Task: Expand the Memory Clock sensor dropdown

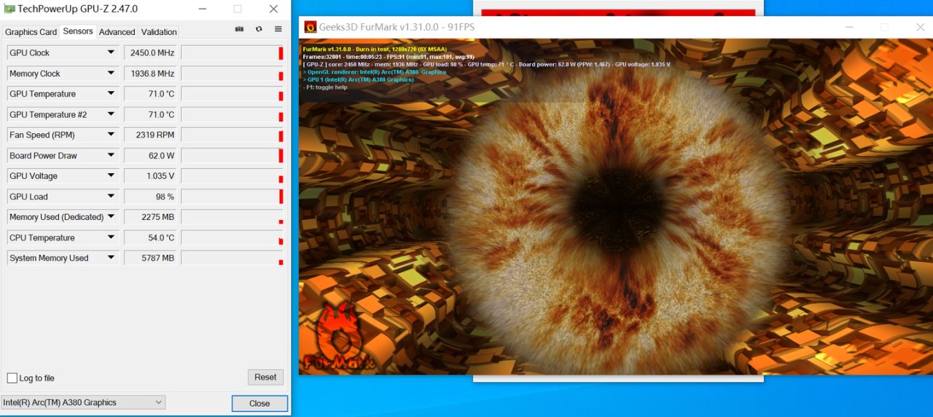Action: [x=112, y=74]
